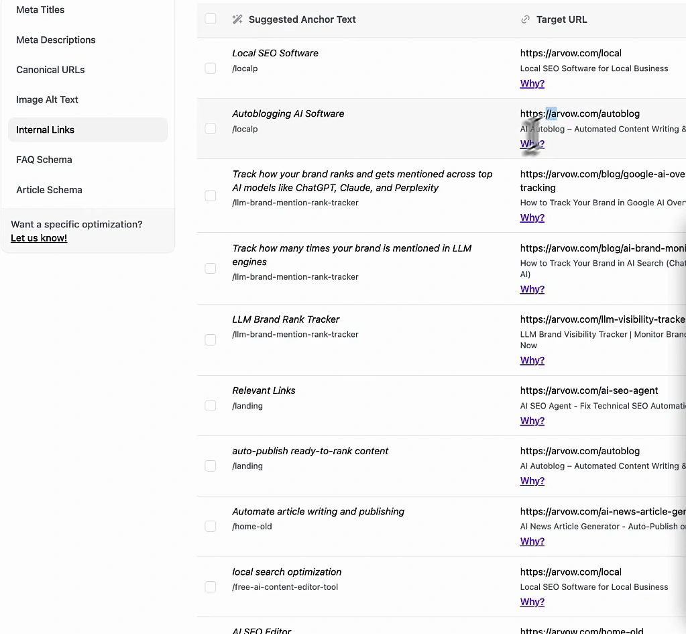Go to Canonical URLs section
Viewport: 686px width, 634px height.
50,70
